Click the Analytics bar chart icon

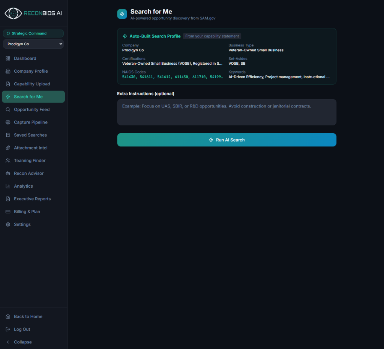[x=8, y=186]
